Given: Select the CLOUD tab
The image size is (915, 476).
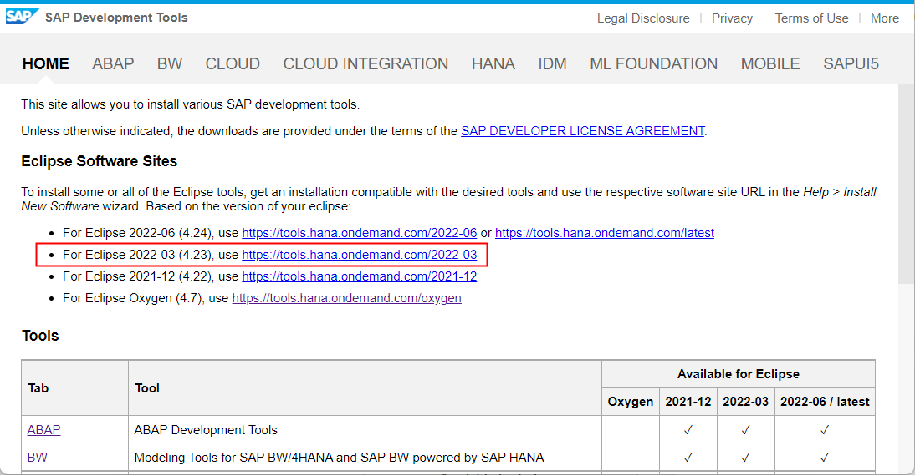Looking at the screenshot, I should coord(233,63).
